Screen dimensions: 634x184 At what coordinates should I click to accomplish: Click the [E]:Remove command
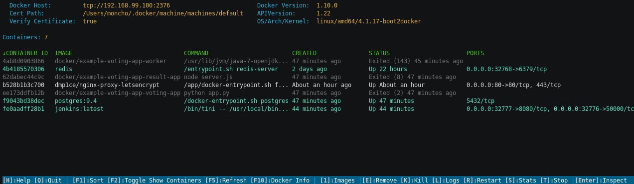pos(379,181)
